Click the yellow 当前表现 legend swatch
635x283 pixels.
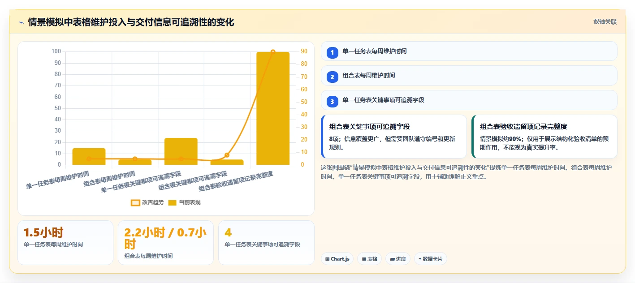[x=173, y=203]
